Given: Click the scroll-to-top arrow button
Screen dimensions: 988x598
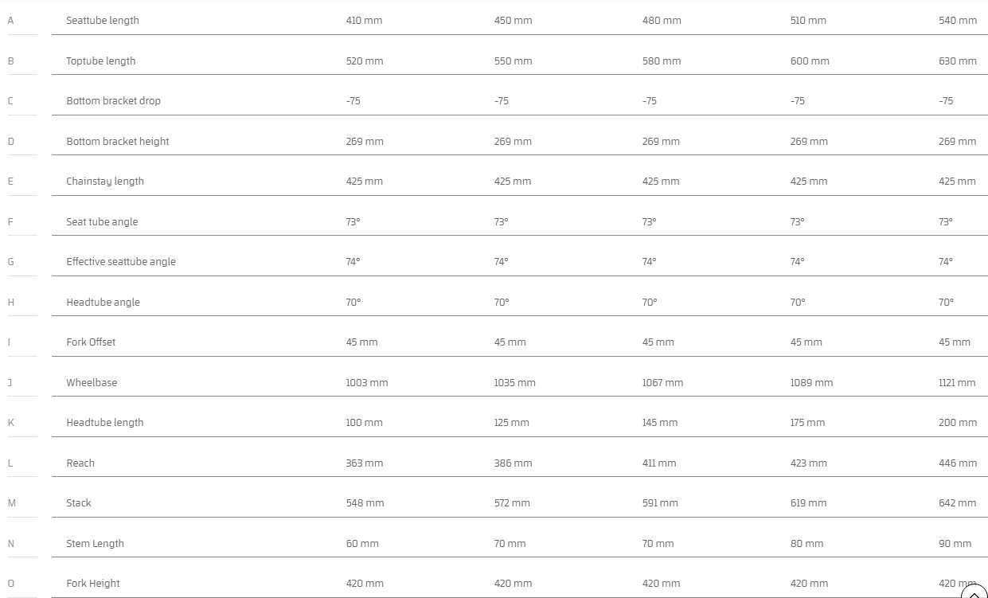Looking at the screenshot, I should [x=974, y=592].
